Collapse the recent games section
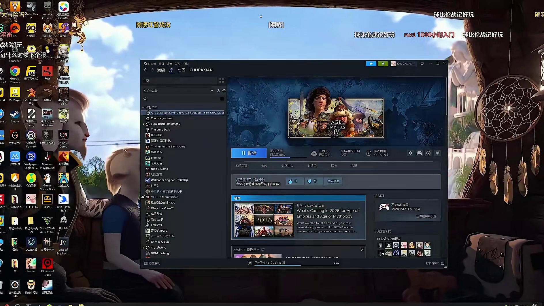This screenshot has height=306, width=544. click(x=143, y=107)
